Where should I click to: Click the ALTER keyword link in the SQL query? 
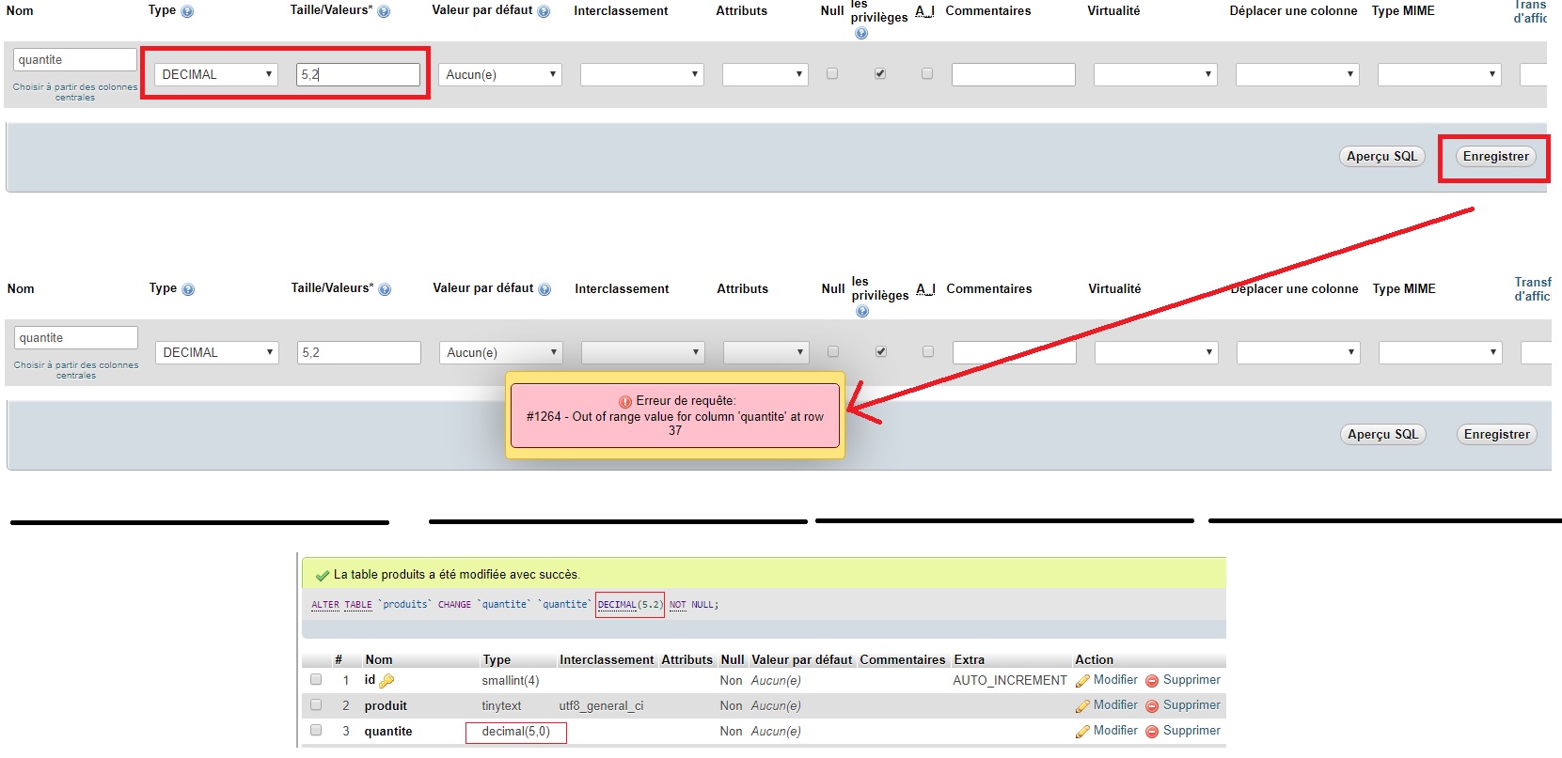pyautogui.click(x=325, y=605)
